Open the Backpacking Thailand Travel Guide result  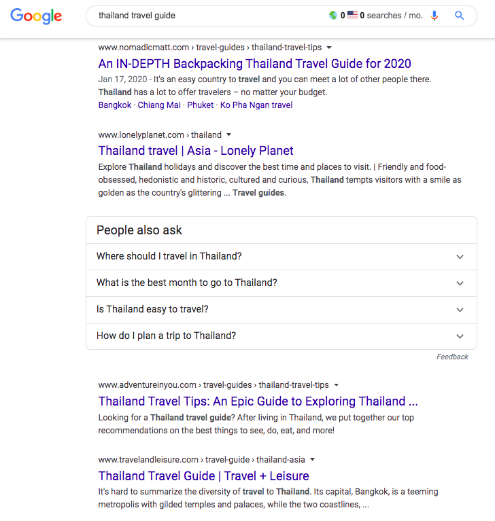254,64
